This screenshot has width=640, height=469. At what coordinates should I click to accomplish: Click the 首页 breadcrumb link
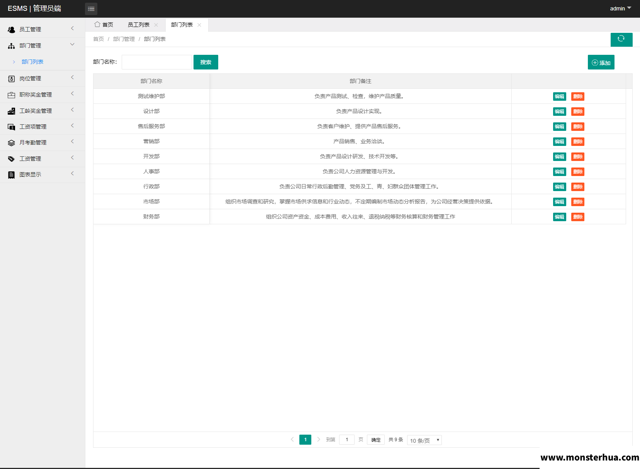tap(98, 39)
